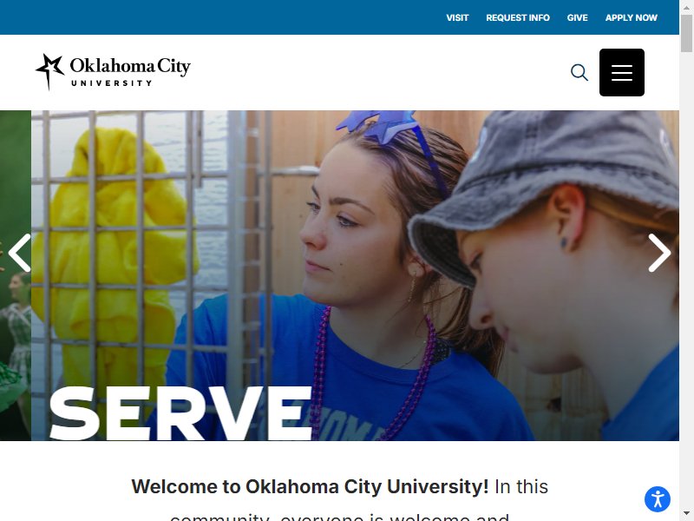Go to the GIVE page
The width and height of the screenshot is (694, 521).
[577, 17]
